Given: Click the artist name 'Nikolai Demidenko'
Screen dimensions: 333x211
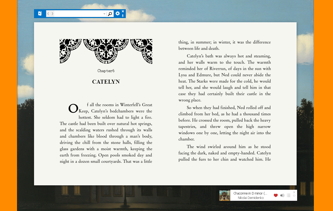Looking at the screenshot, I should click(x=251, y=198).
